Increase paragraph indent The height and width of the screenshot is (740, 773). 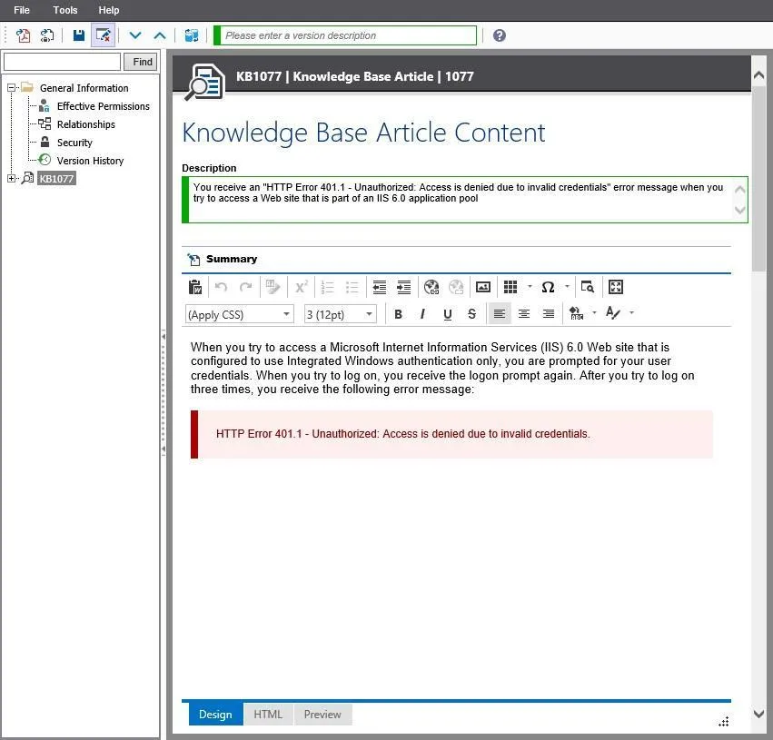click(x=403, y=287)
